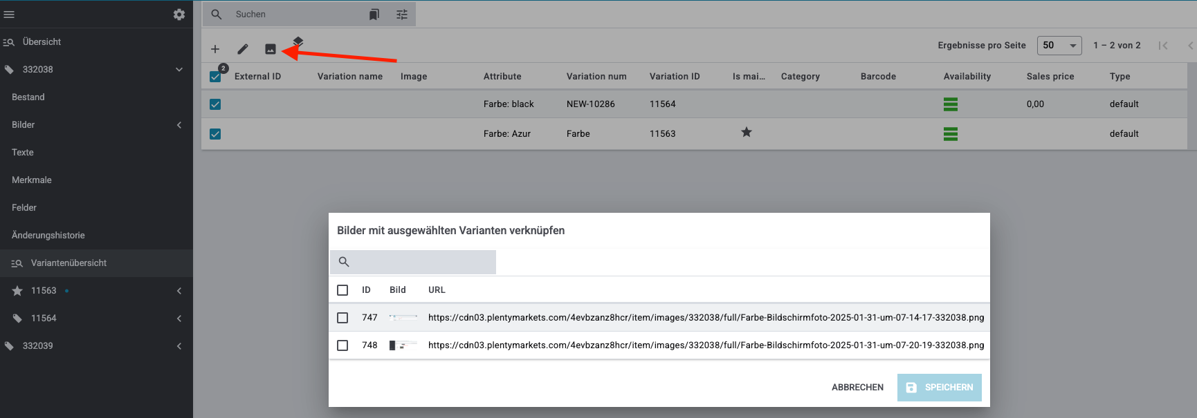Click the image link toolbar icon
1197x418 pixels.
[271, 49]
